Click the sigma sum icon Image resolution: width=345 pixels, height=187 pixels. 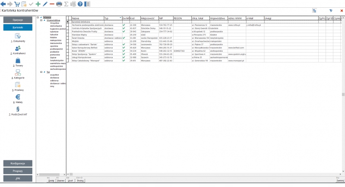point(66,4)
